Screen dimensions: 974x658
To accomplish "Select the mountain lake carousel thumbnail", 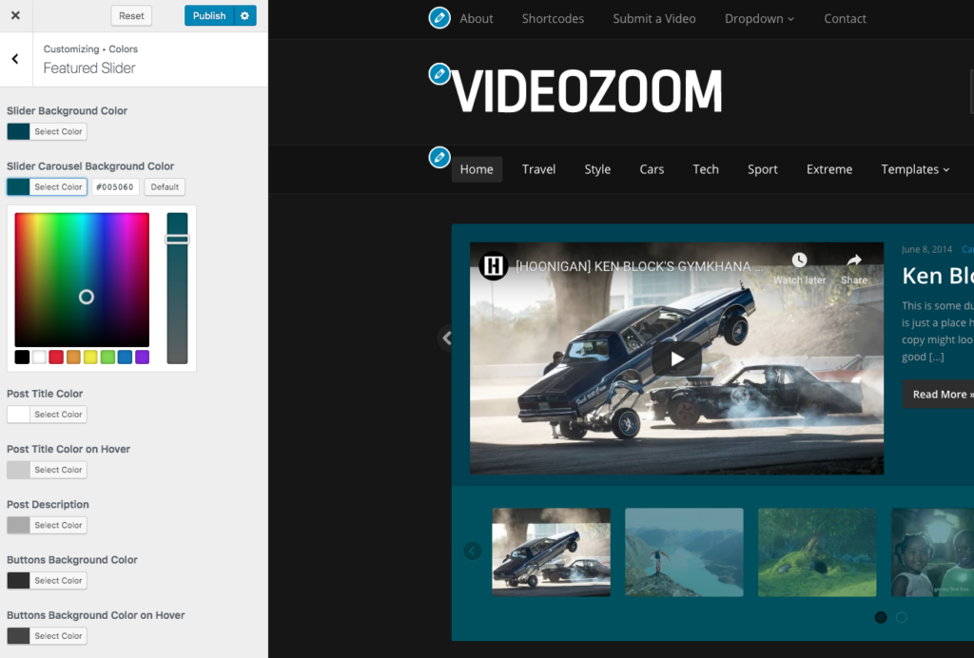I will [684, 552].
